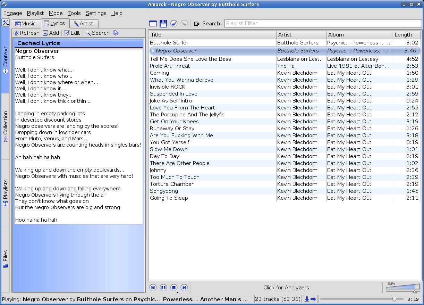Select the 'Coming' track by Kevin Blechdom
Viewport: 424px width, 305px height.
point(285,73)
